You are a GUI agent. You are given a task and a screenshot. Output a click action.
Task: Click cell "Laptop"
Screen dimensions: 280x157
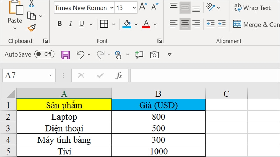[x=64, y=117]
